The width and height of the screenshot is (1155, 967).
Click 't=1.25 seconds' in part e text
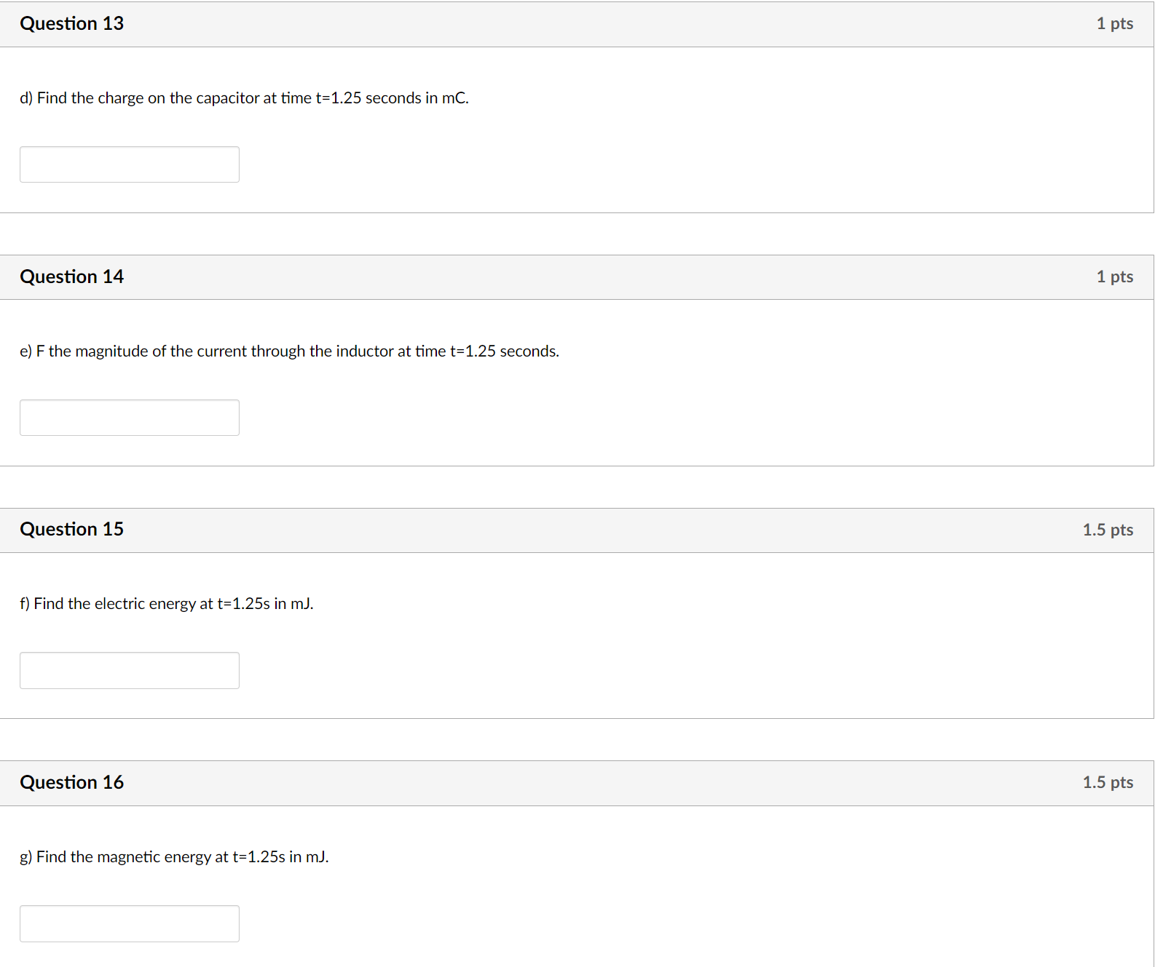[x=503, y=351]
